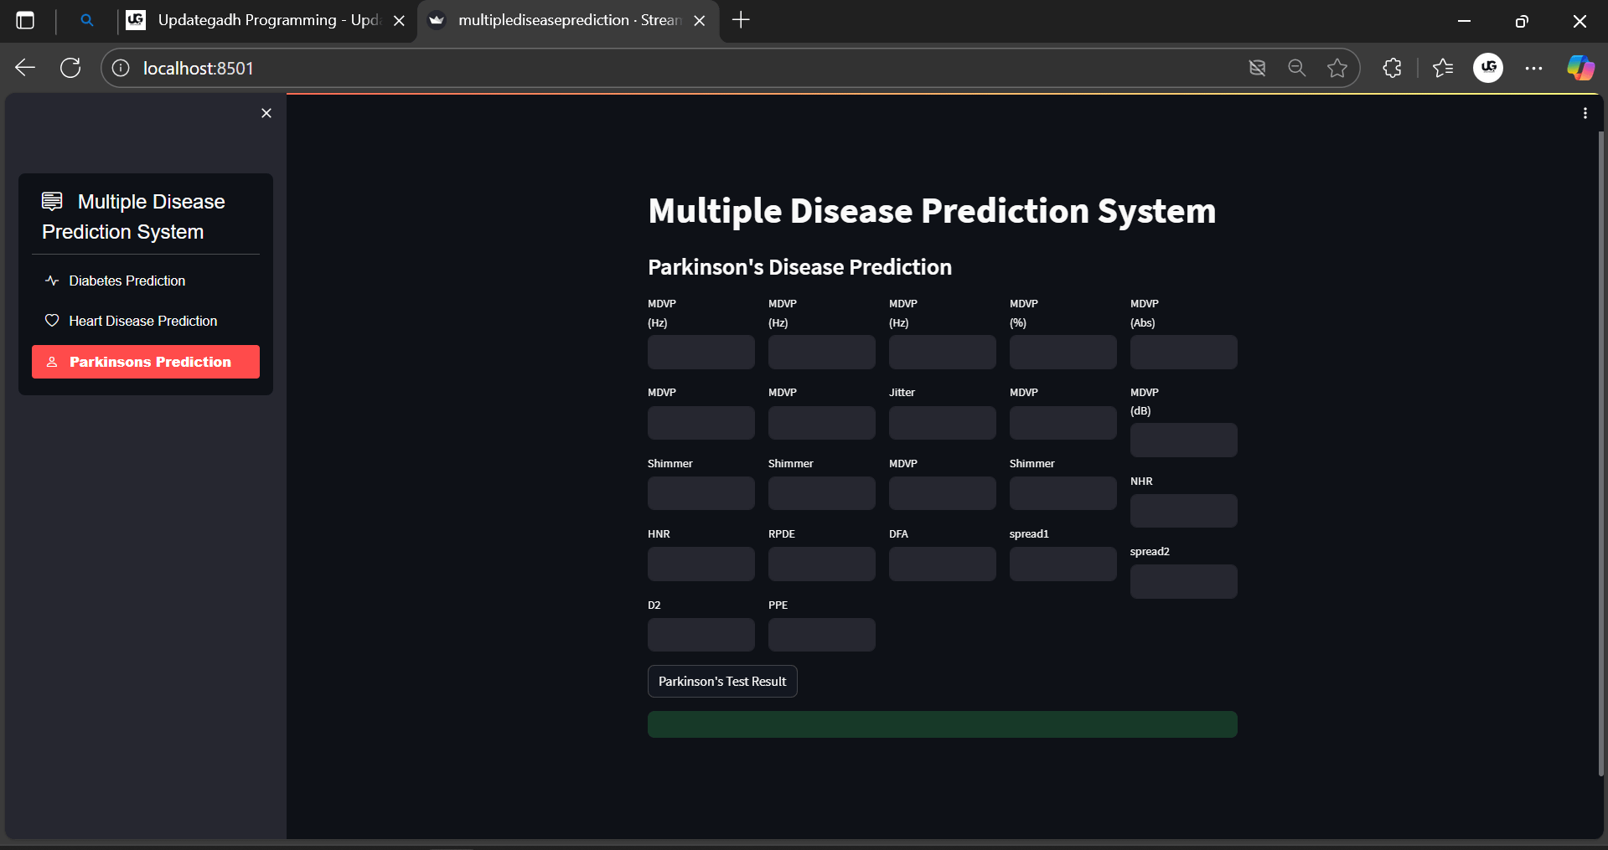Select the pulse icon beside Diabetes Prediction
The height and width of the screenshot is (850, 1608).
pyautogui.click(x=51, y=281)
